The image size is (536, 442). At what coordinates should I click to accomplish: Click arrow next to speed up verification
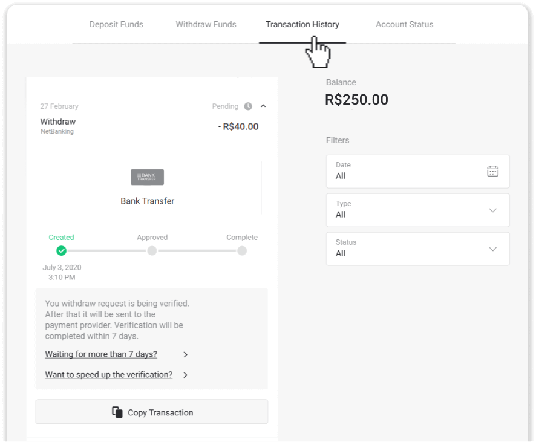(x=186, y=375)
